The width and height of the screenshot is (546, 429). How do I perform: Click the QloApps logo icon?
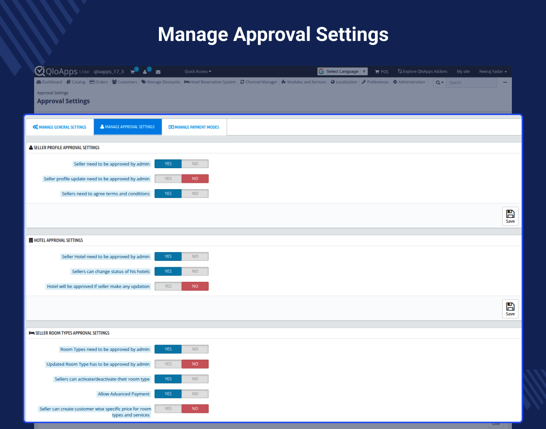coord(39,71)
